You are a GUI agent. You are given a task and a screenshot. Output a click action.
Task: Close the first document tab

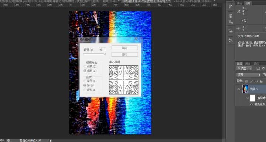119,1
